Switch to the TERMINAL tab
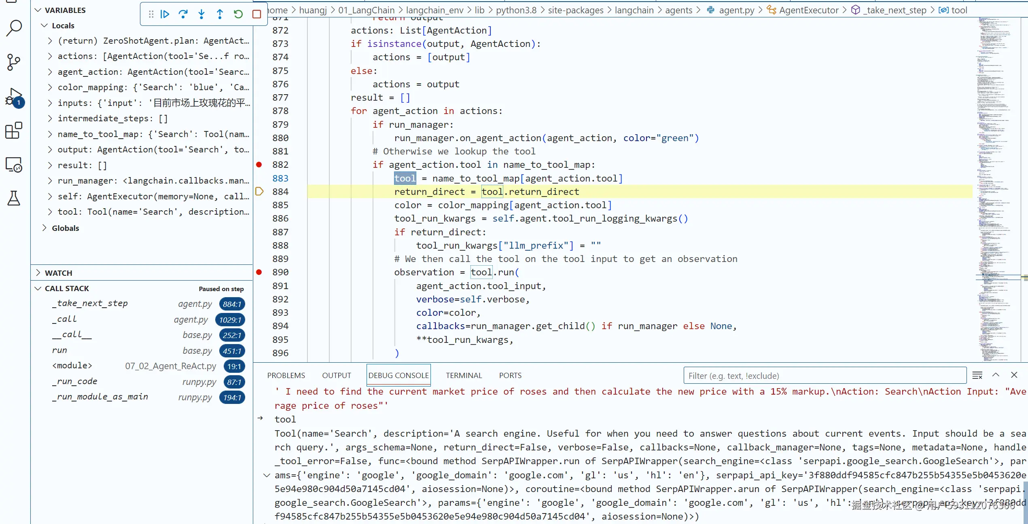 click(x=464, y=376)
